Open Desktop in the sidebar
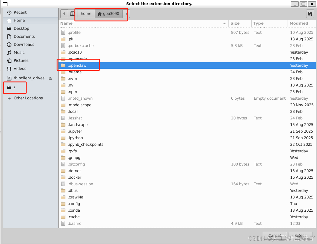The height and width of the screenshot is (244, 317). point(31,29)
